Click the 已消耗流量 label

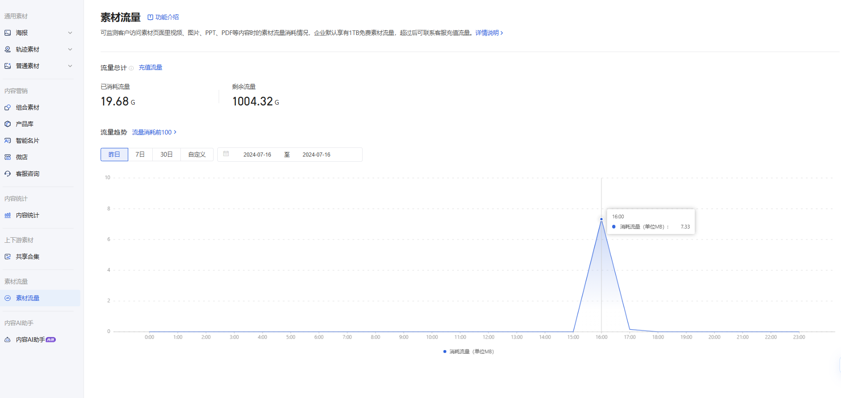tap(115, 87)
